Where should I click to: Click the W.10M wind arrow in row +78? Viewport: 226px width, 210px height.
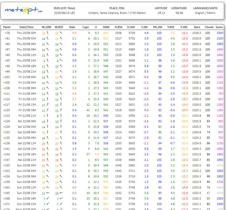[47, 33]
